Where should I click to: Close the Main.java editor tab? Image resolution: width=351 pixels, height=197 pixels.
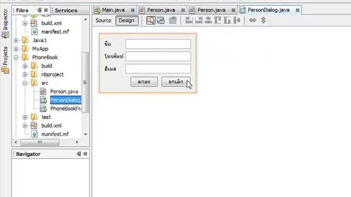[133, 10]
